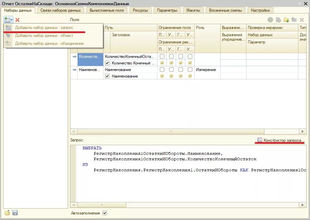Click the add table icon above the fields grid
This screenshot has height=220, width=310.
click(x=294, y=20)
